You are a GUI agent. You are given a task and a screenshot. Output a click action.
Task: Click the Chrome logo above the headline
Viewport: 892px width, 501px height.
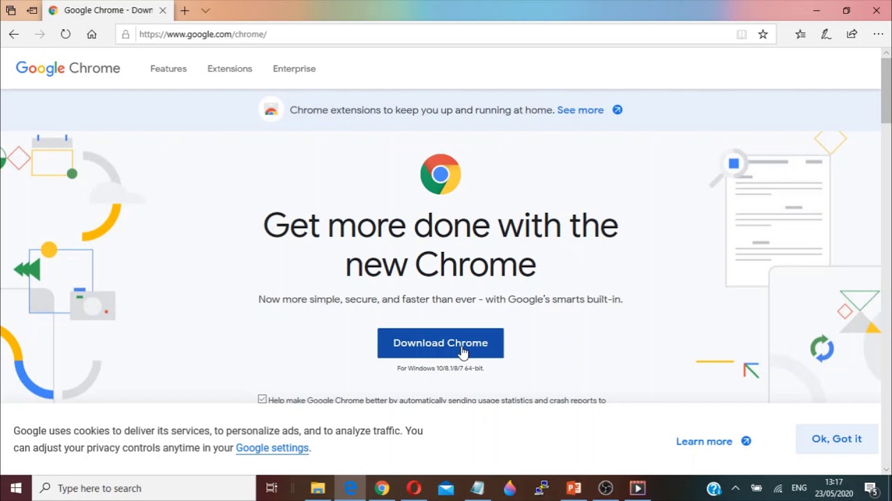pyautogui.click(x=440, y=174)
